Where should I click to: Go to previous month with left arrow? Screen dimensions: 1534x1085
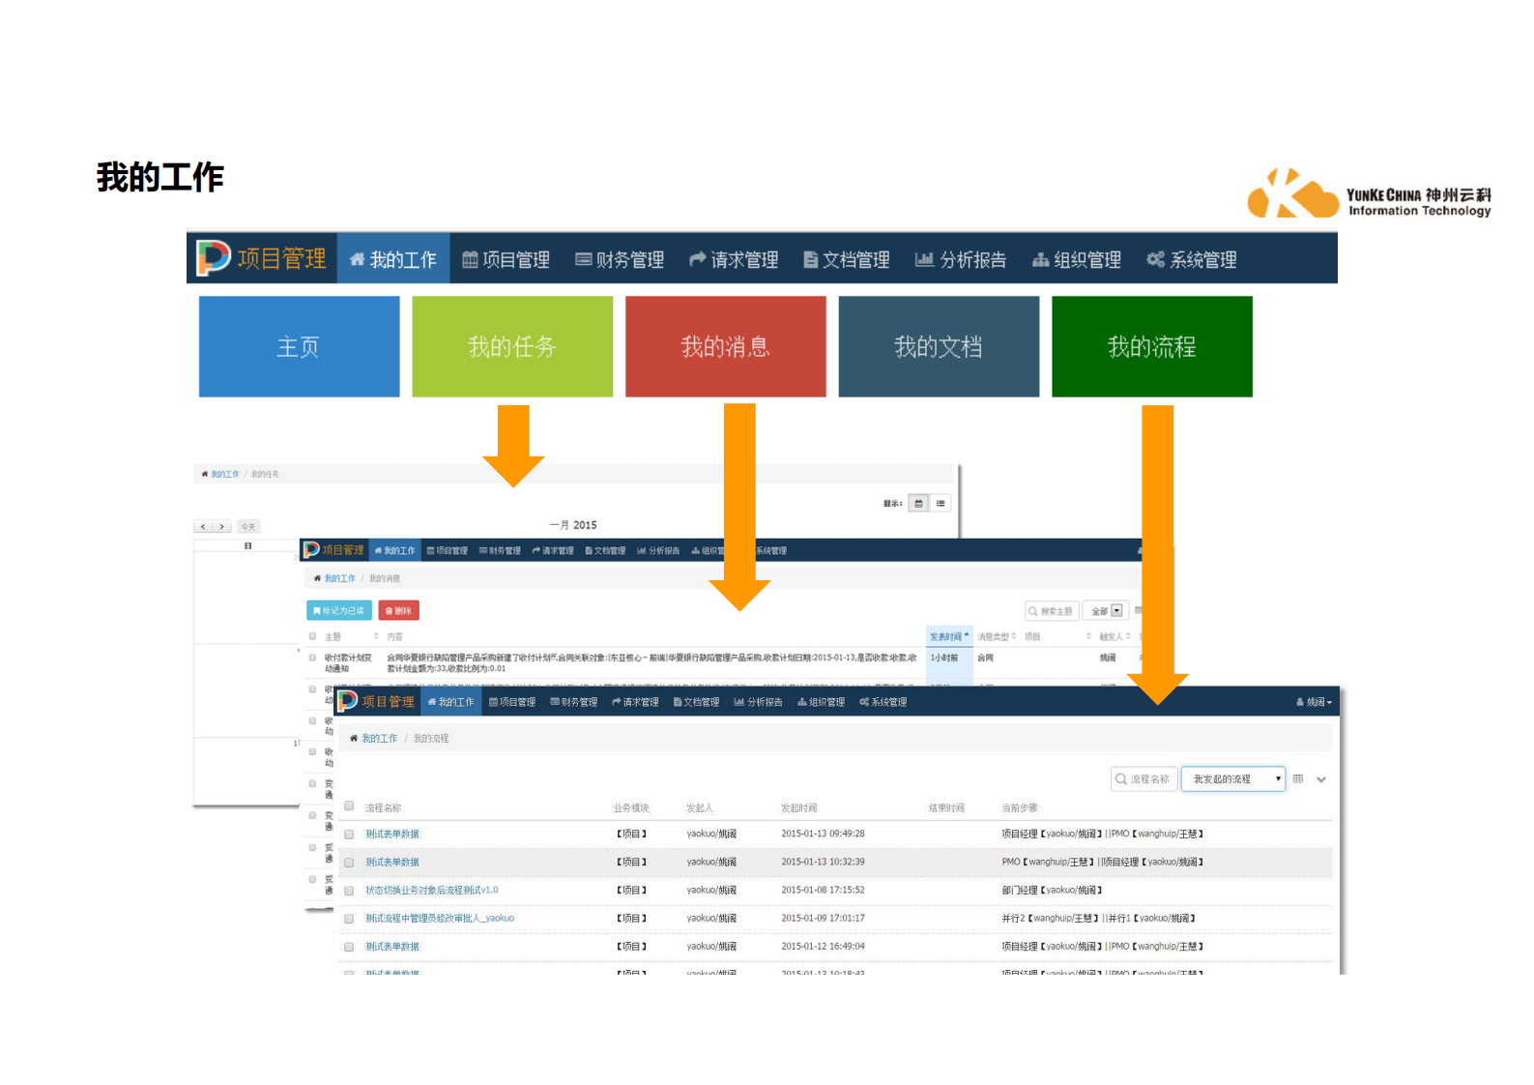(203, 526)
